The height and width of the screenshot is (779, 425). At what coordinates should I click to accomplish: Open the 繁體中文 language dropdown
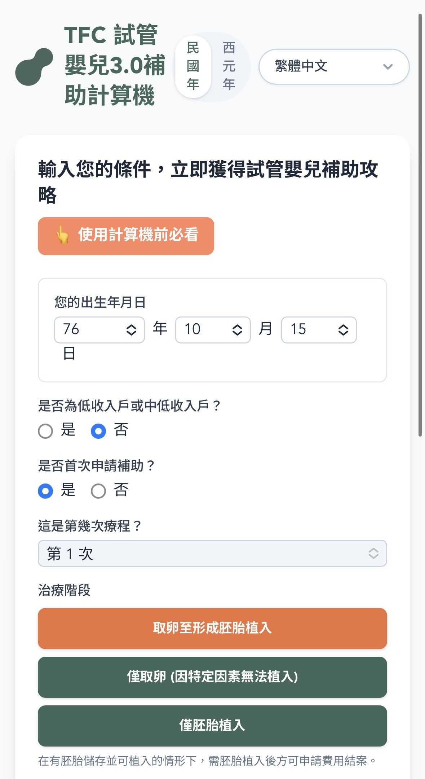pyautogui.click(x=333, y=67)
